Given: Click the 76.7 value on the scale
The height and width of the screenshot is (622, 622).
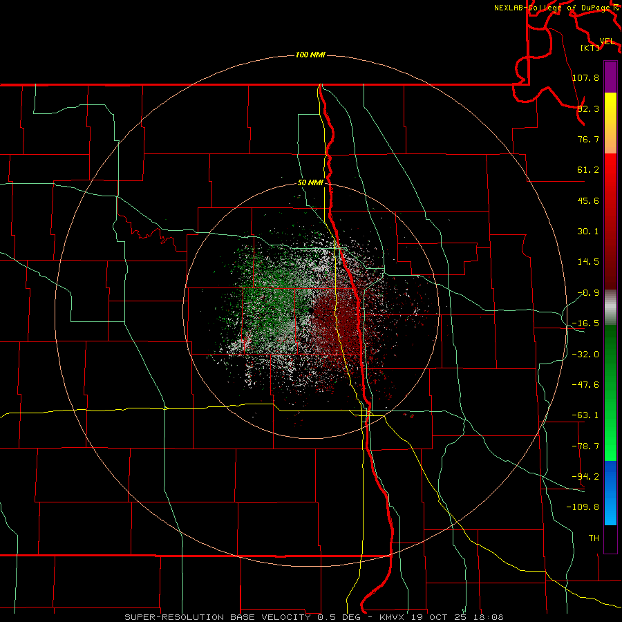Looking at the screenshot, I should pyautogui.click(x=588, y=139).
